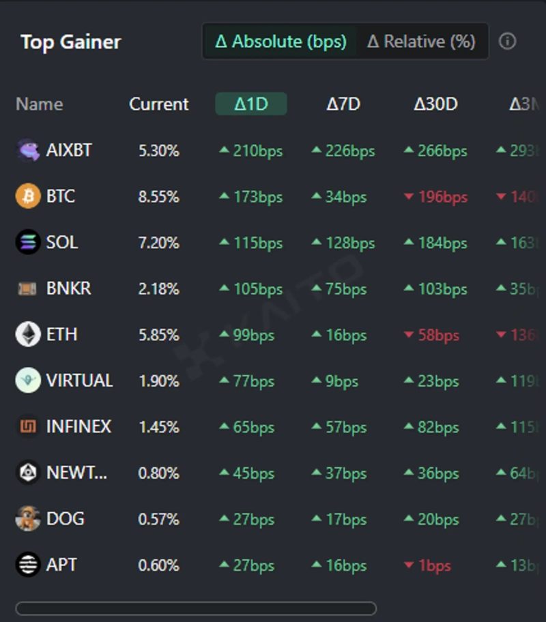546x622 pixels.
Task: Click the Name column header
Action: coord(39,104)
